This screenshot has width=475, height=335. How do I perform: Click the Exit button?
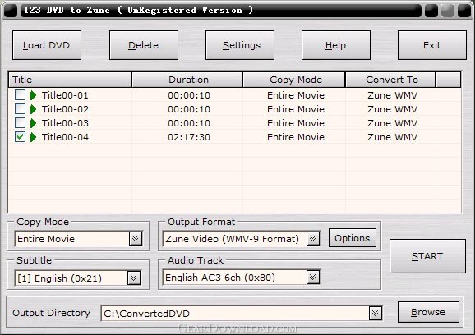pos(432,45)
